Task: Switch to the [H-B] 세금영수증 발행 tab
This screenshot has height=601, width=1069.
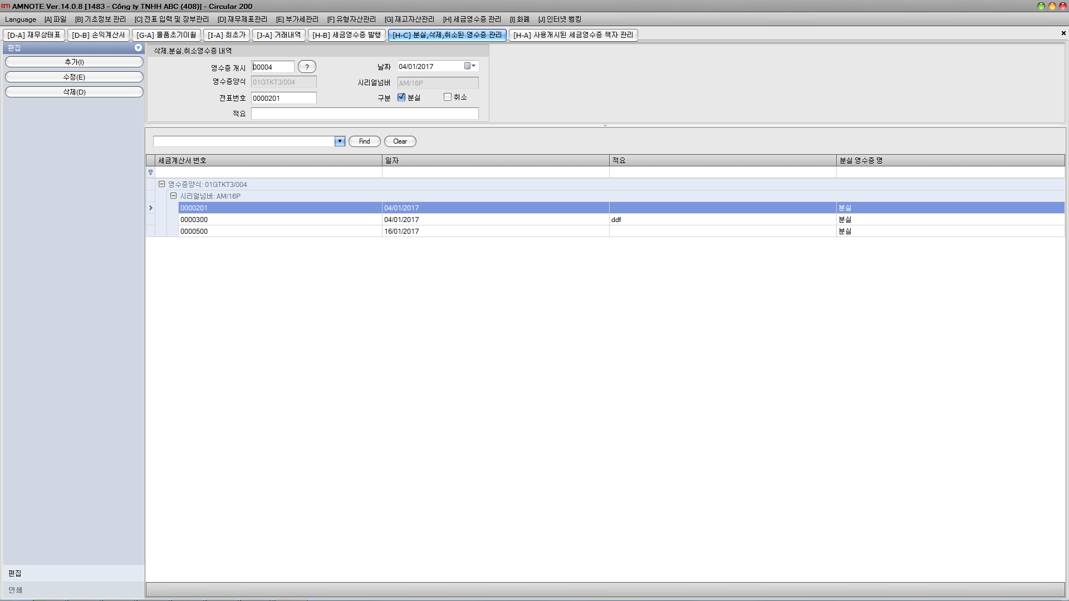Action: [346, 35]
